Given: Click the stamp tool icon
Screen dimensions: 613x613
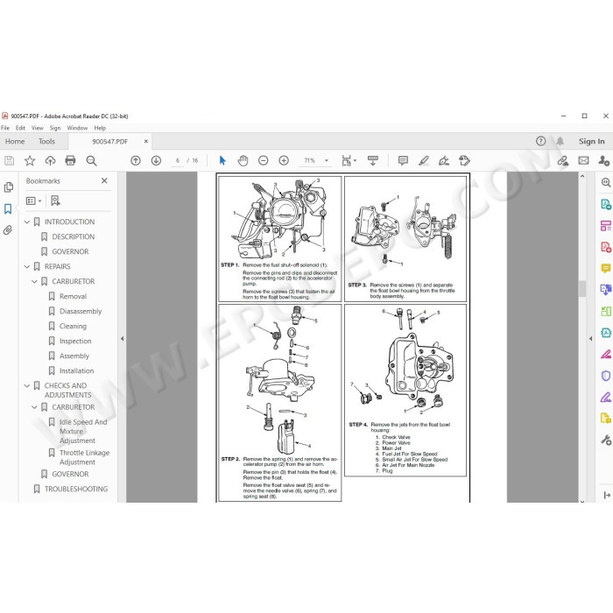Looking at the screenshot, I should [x=464, y=160].
